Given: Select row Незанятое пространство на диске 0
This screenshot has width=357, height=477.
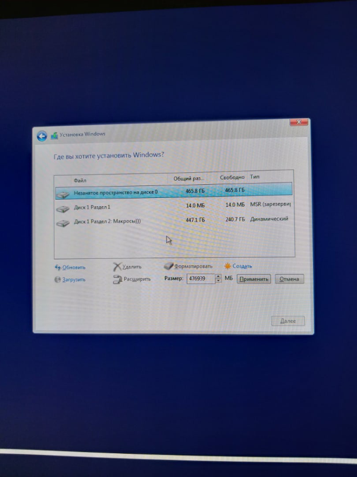Looking at the screenshot, I should tap(174, 191).
